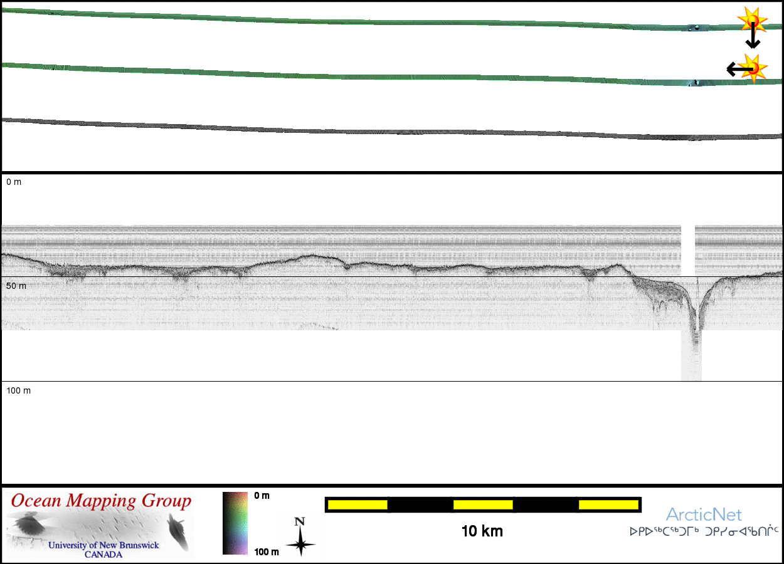The image size is (784, 564).
Task: Click the north compass rose
Action: coord(300,537)
